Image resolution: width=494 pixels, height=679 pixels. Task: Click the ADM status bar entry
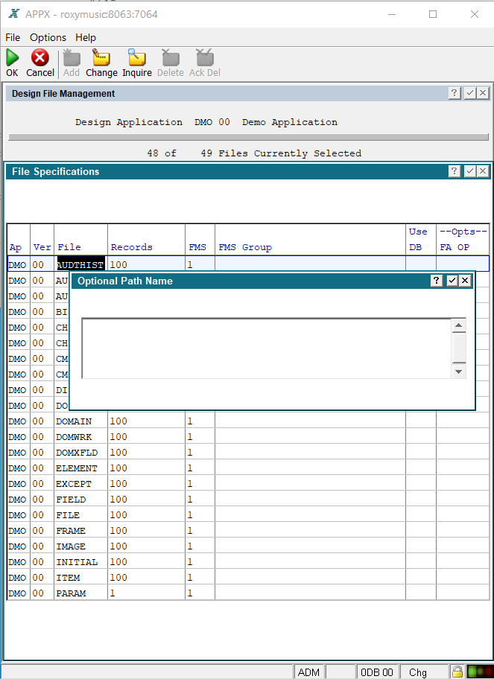[309, 672]
